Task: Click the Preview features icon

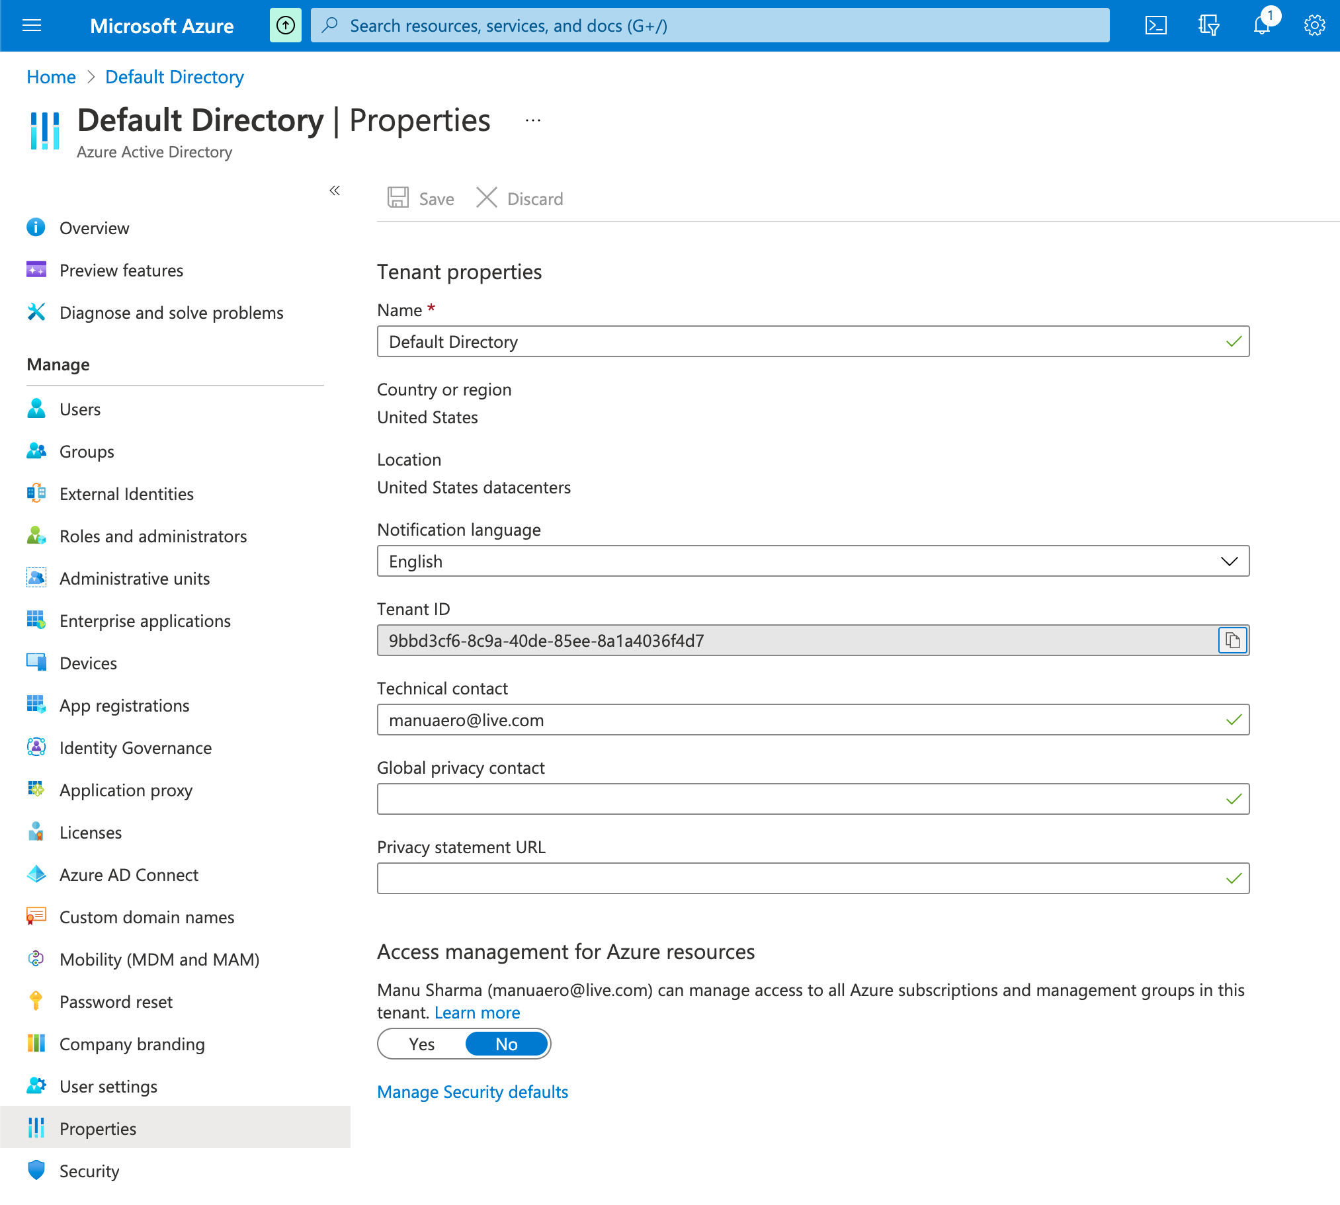Action: pyautogui.click(x=36, y=269)
